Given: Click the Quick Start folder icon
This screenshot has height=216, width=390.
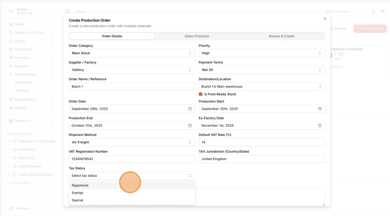Looking at the screenshot, I should point(15,150).
